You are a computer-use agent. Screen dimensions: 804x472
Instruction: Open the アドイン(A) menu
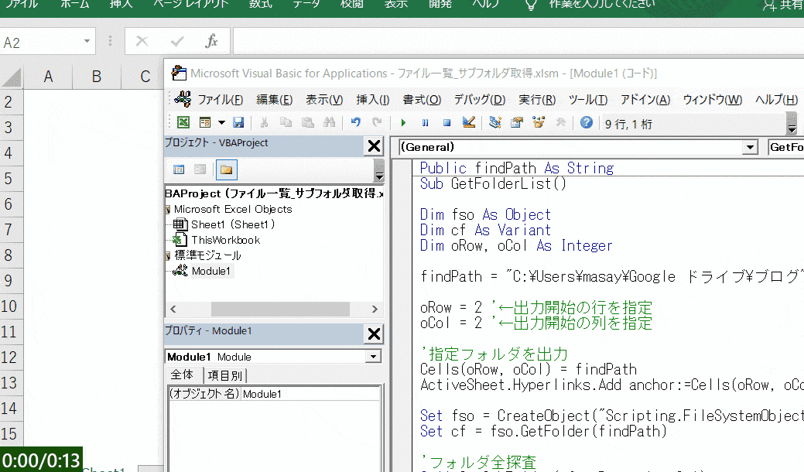coord(645,99)
